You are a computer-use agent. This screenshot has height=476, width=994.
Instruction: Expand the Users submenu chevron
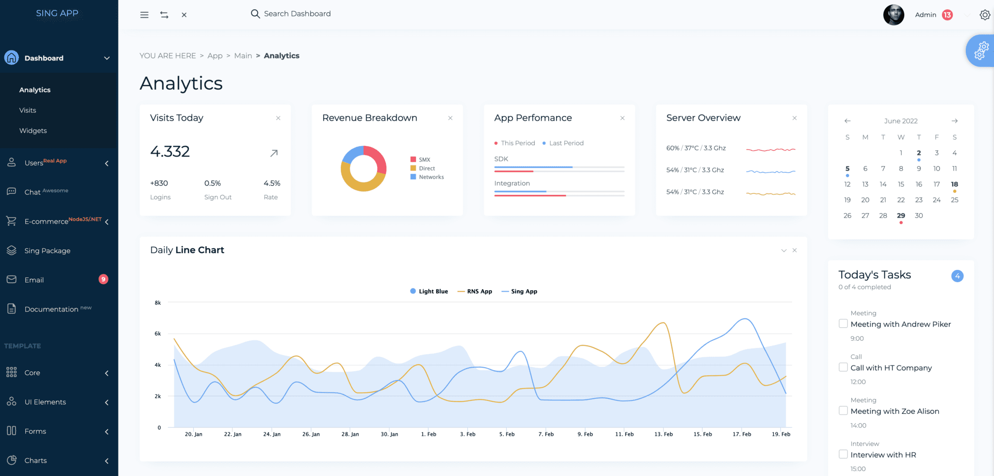(x=107, y=163)
